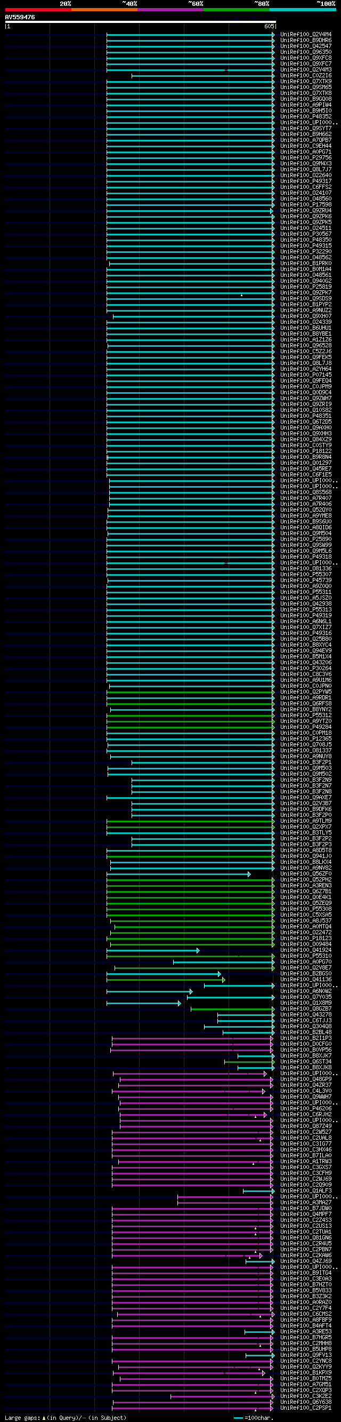Open hit UniRef100_B3F2P1
The width and height of the screenshot is (341, 1422).
pyautogui.click(x=306, y=762)
